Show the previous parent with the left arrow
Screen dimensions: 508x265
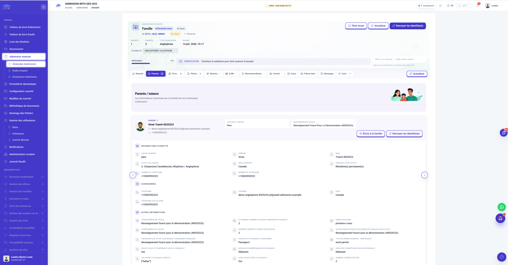pyautogui.click(x=133, y=175)
